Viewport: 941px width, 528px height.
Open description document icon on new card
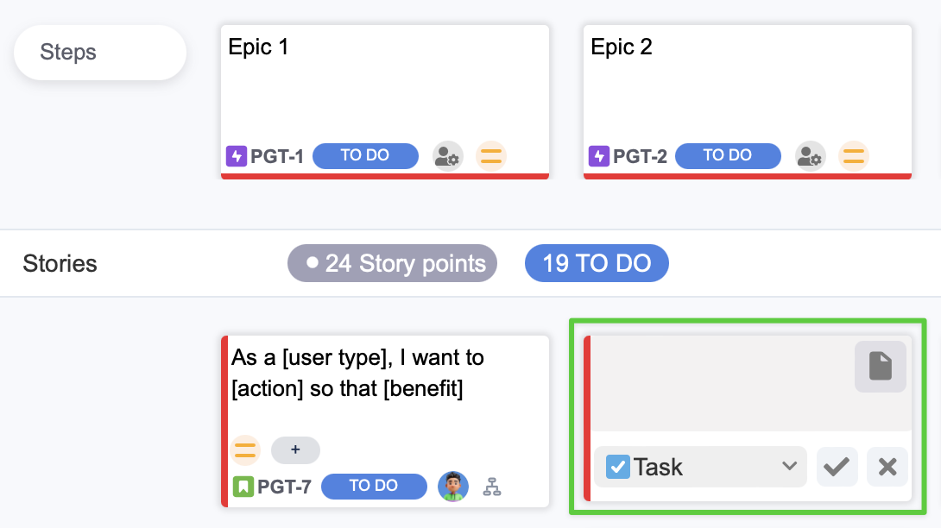[x=880, y=367]
